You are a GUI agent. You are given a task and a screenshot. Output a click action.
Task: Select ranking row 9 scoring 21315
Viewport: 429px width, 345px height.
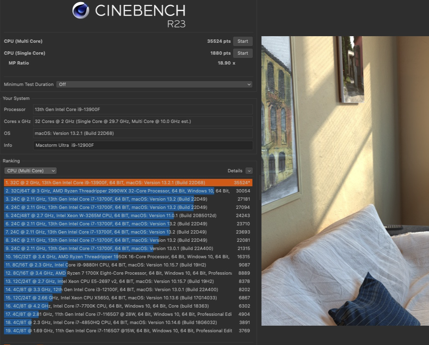128,248
